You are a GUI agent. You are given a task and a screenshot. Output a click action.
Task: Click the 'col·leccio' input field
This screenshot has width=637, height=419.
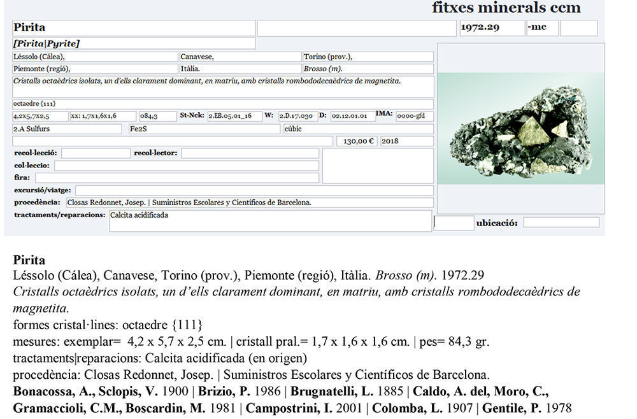[187, 166]
